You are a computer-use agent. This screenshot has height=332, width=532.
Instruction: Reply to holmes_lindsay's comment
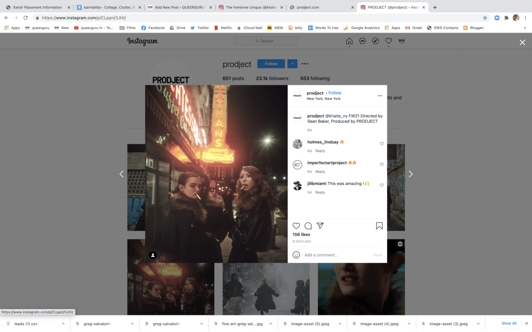[320, 151]
